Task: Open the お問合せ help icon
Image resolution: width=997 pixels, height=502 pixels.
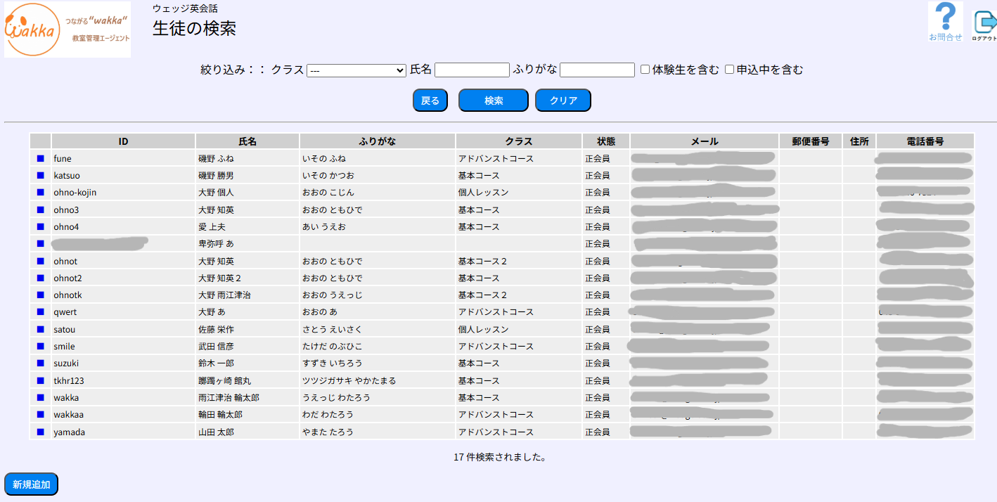Action: (946, 21)
